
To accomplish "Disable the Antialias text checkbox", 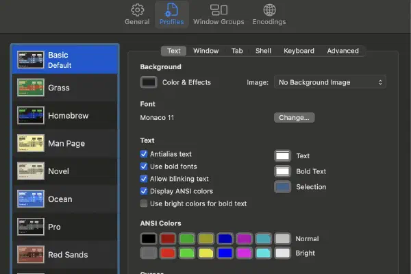I will point(144,154).
